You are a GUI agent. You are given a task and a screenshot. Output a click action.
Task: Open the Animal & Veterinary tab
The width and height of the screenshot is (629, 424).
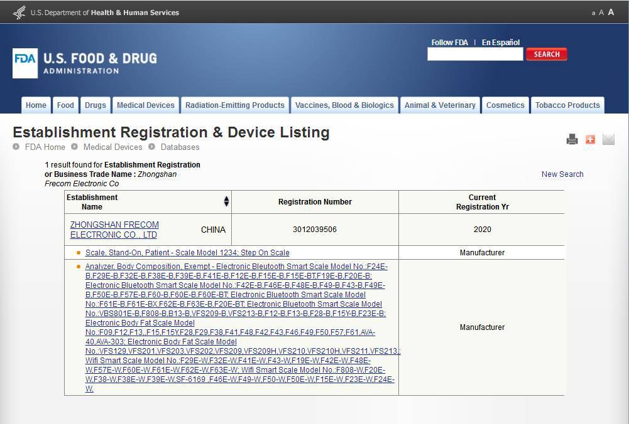click(440, 105)
